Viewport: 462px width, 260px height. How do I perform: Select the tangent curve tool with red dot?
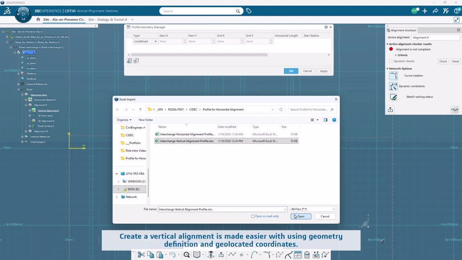pos(267,255)
